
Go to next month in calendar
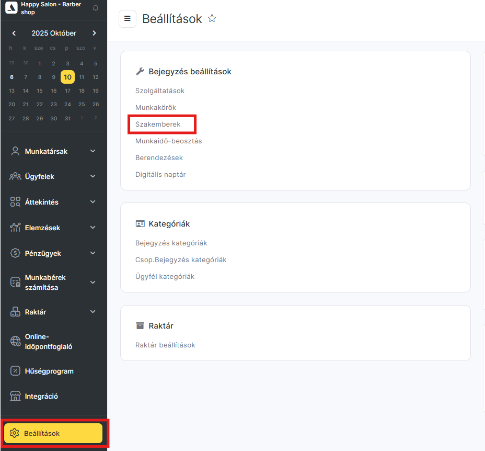[x=94, y=33]
